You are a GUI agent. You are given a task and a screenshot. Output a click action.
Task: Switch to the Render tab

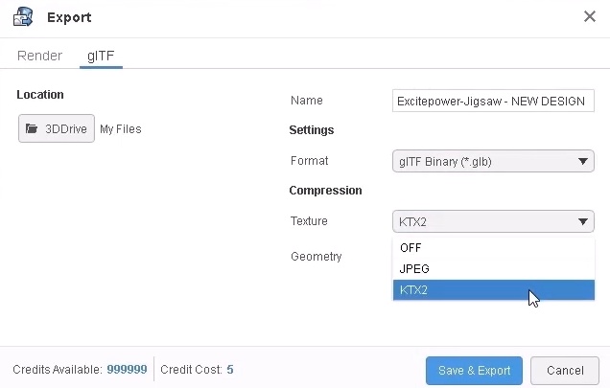[40, 56]
